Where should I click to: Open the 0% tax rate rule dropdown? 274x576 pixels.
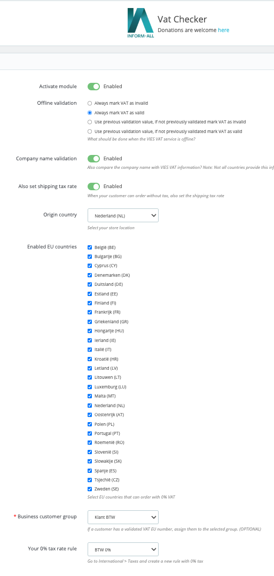pyautogui.click(x=123, y=549)
